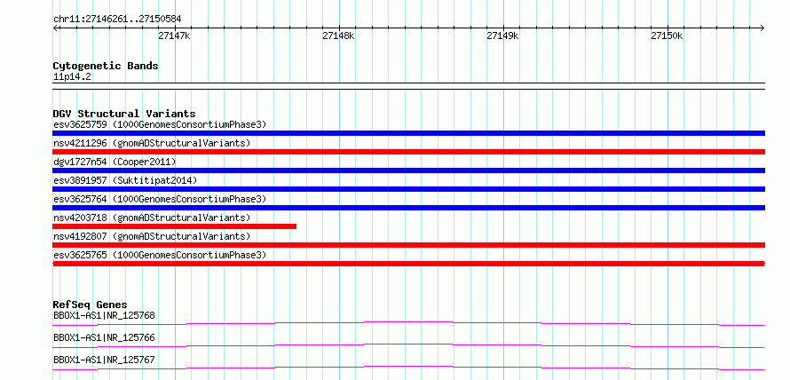Click the 27150k ruler tick label
Image resolution: width=790 pixels, height=380 pixels.
coord(668,36)
